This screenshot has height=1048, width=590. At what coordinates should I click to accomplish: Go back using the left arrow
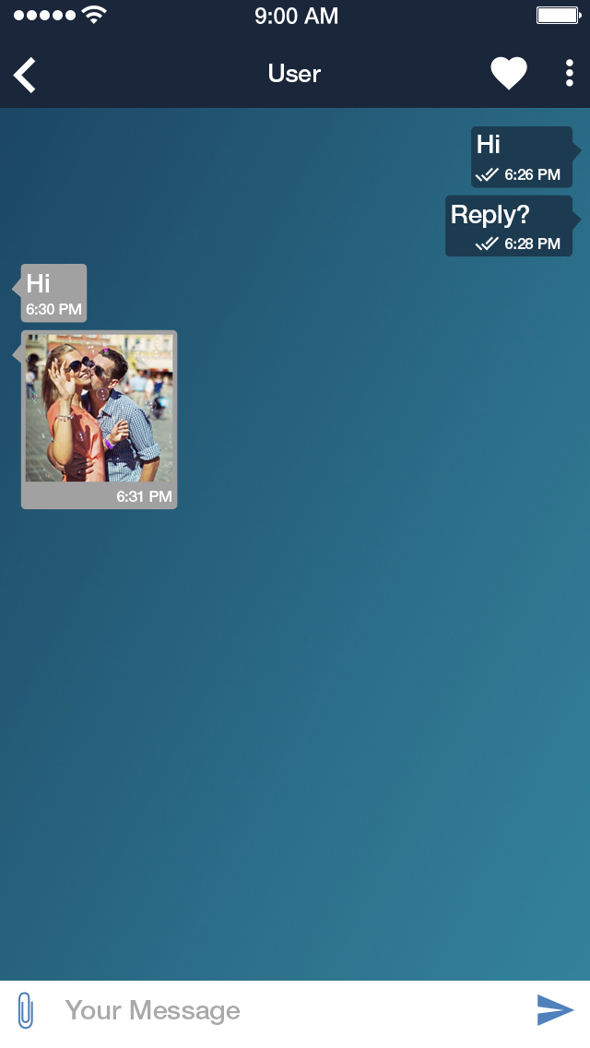click(25, 75)
